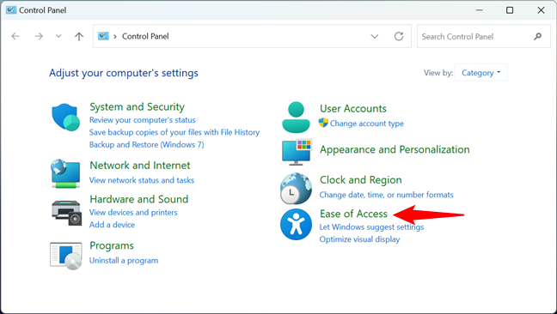Select Change account type link
The width and height of the screenshot is (557, 314).
[366, 124]
